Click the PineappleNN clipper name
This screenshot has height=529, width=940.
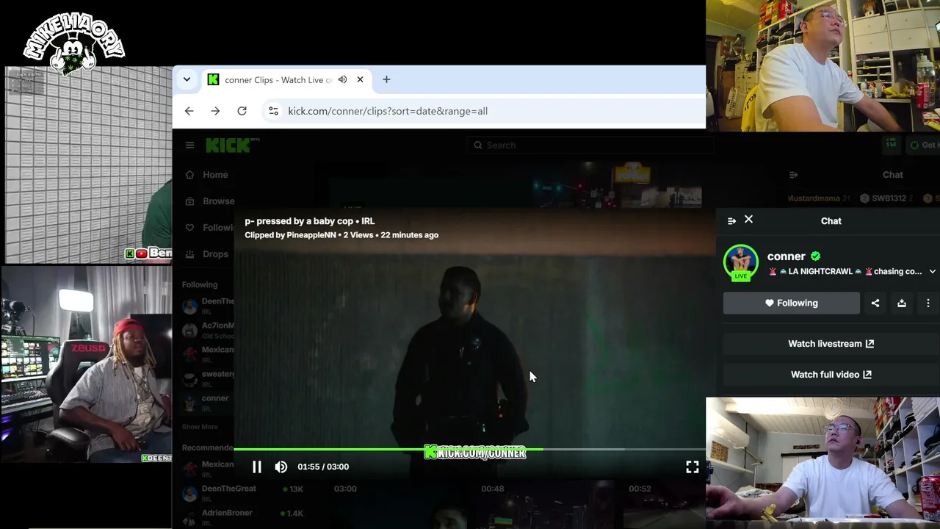coord(311,235)
